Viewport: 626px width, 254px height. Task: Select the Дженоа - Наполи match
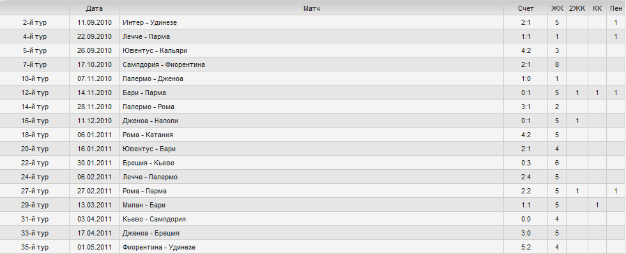(x=150, y=121)
